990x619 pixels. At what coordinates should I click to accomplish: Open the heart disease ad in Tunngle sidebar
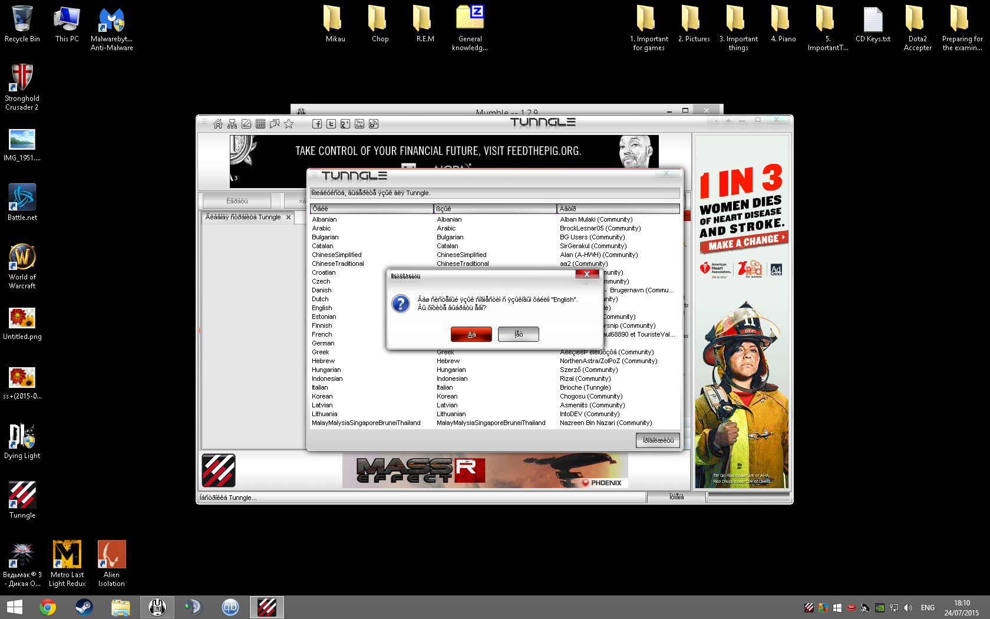(x=742, y=311)
